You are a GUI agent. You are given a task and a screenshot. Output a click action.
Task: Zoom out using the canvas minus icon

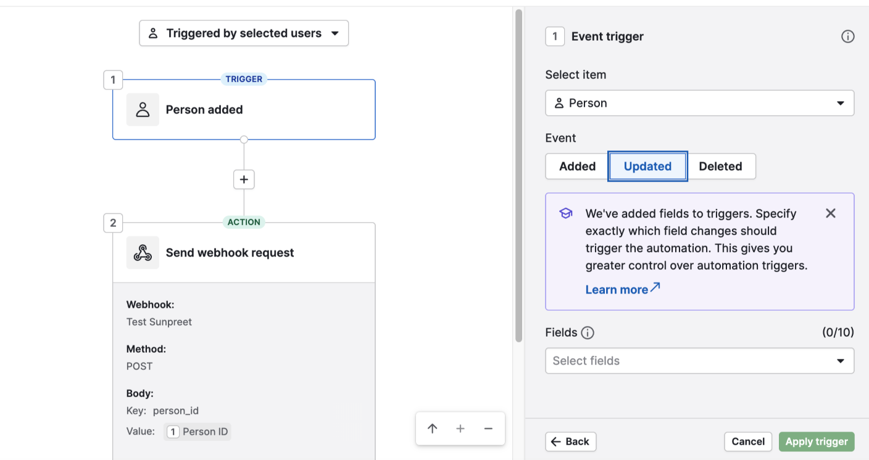pyautogui.click(x=488, y=429)
